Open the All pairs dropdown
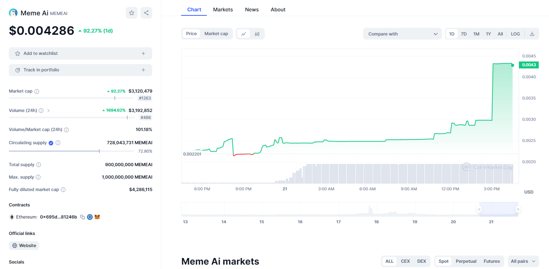 pos(523,261)
